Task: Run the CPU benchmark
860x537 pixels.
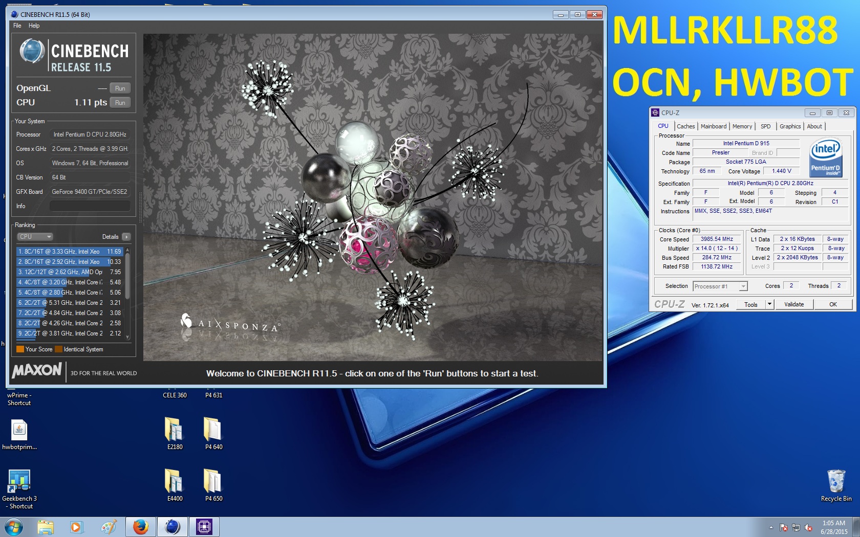Action: point(120,103)
